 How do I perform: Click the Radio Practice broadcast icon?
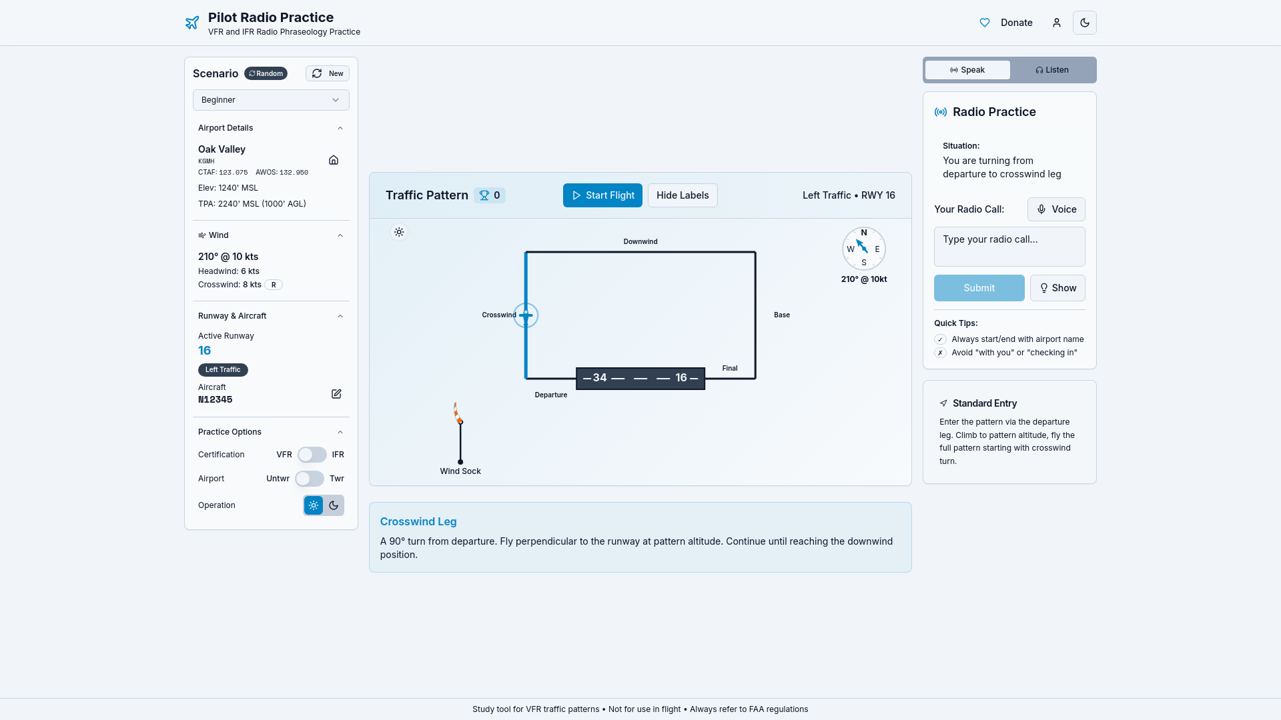[x=941, y=112]
